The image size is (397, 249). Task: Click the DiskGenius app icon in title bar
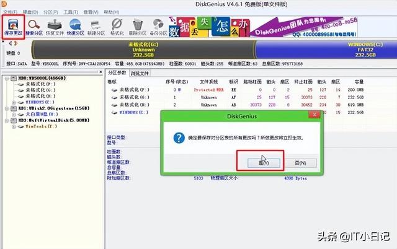[4, 4]
